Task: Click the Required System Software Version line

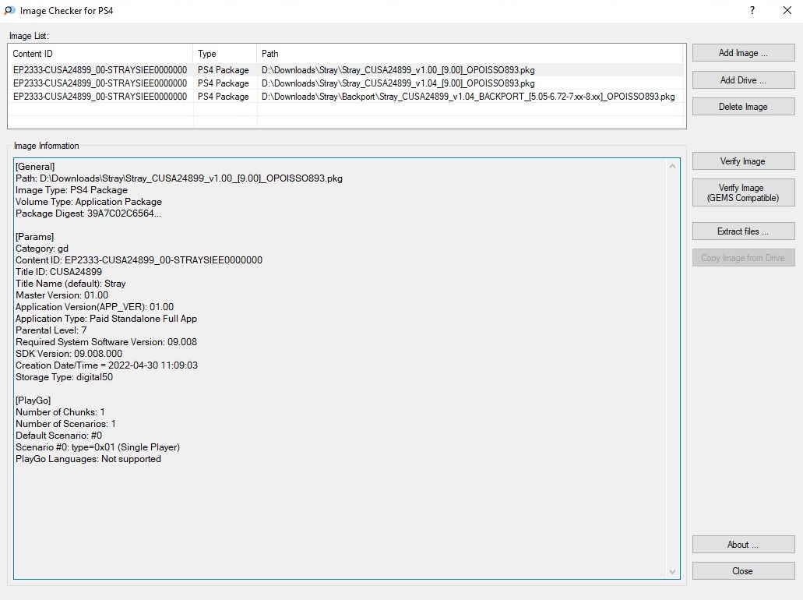Action: coord(106,342)
